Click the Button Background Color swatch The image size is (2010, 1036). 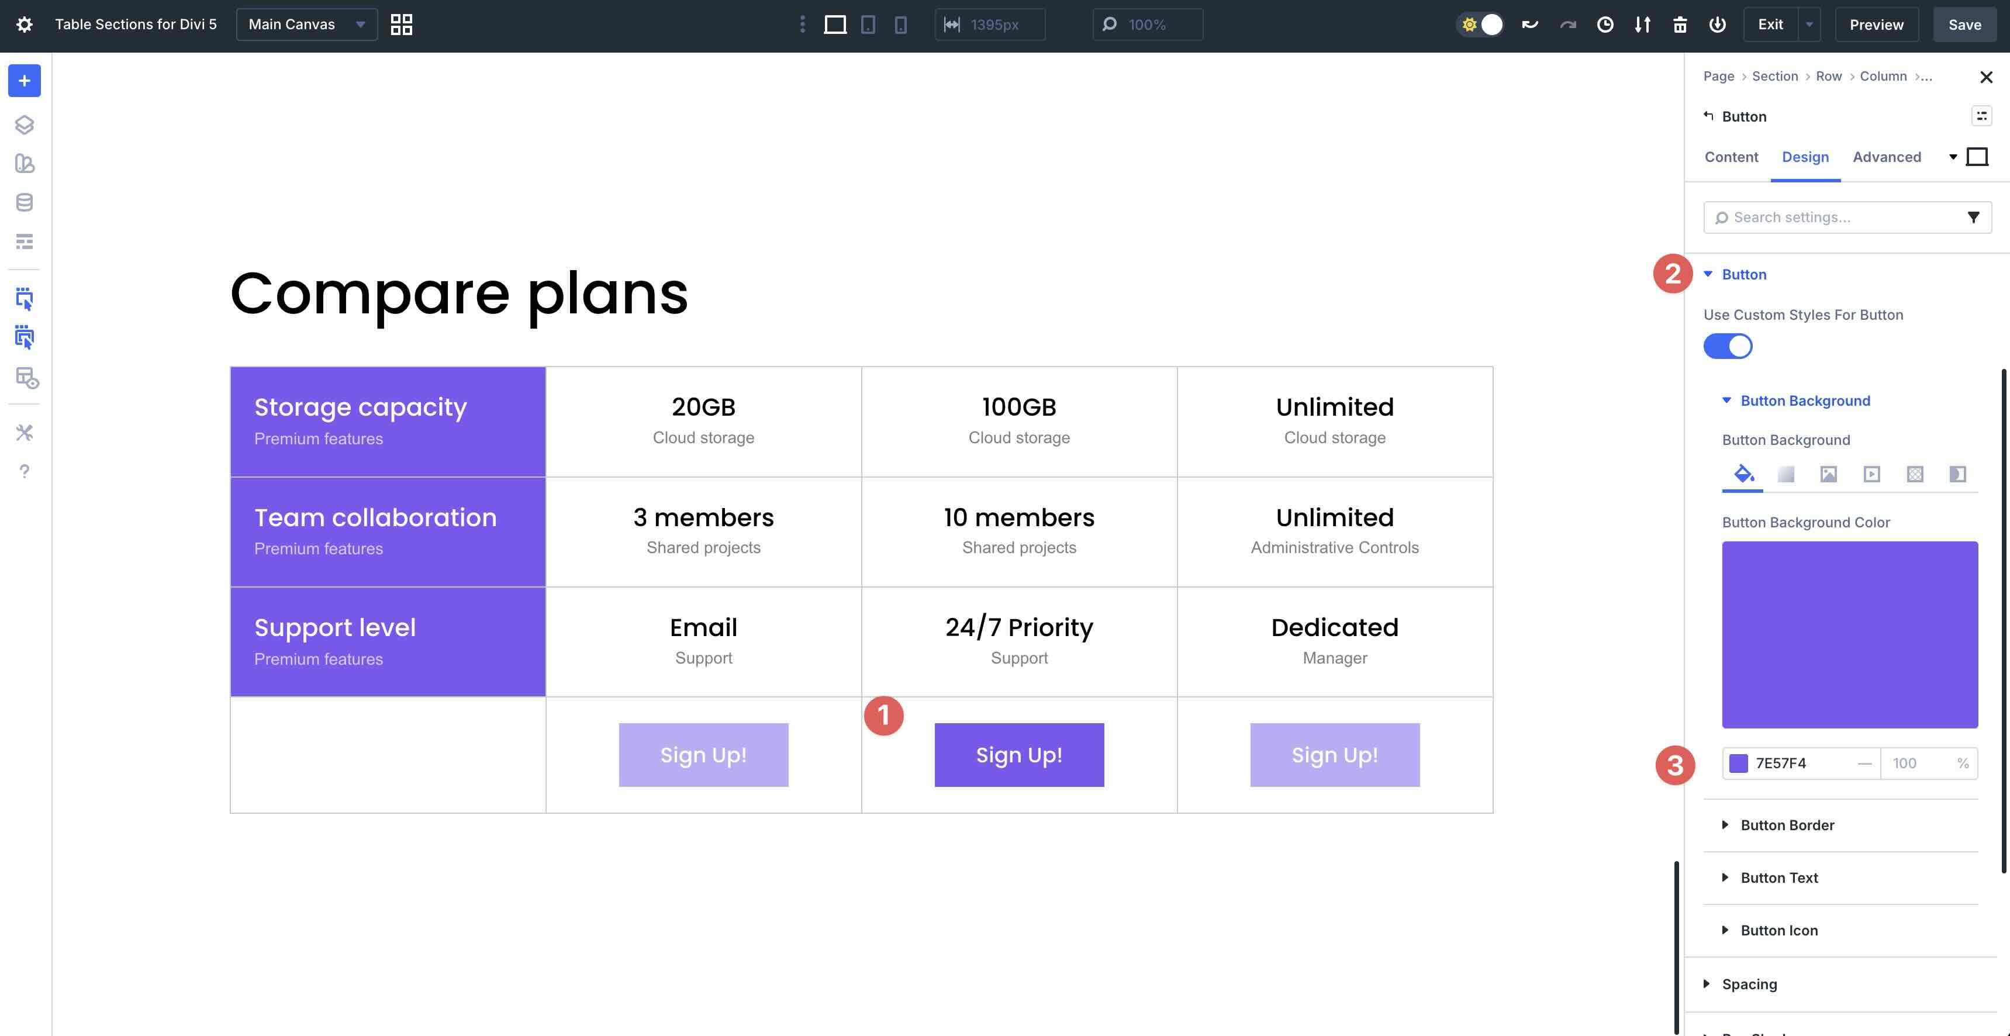(1849, 634)
